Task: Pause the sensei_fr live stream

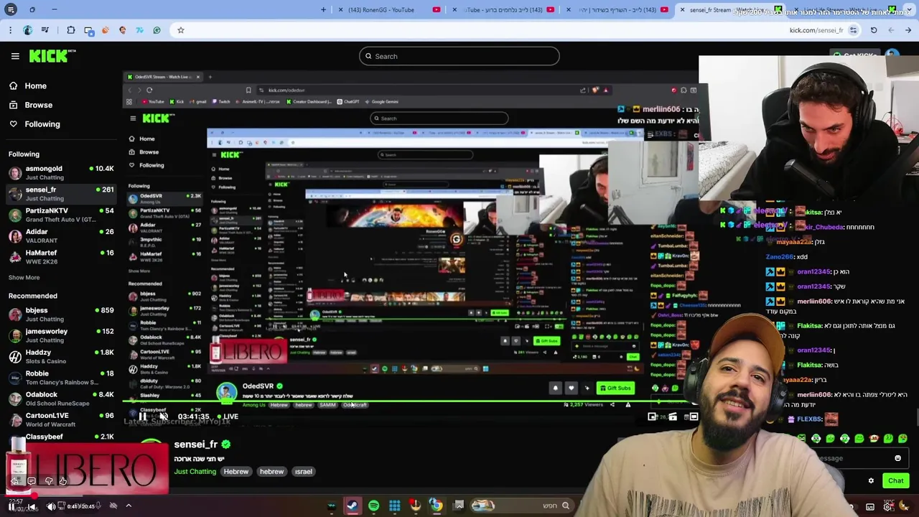Action: 143,416
